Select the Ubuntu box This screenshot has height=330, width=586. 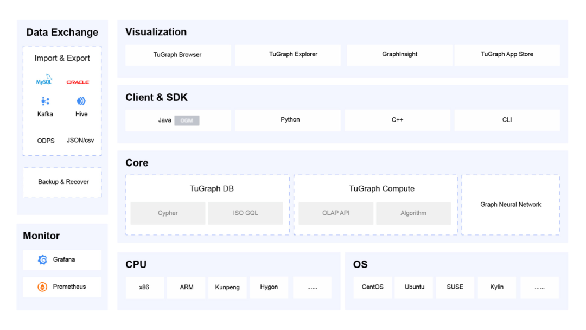coord(414,288)
